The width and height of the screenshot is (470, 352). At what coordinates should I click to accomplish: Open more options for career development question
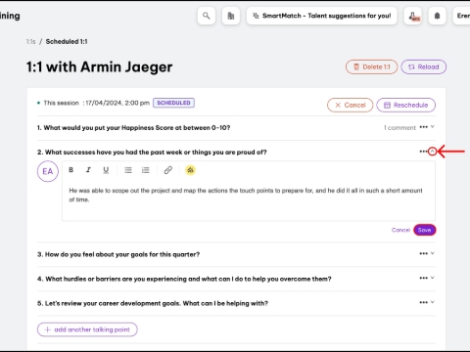coord(423,302)
